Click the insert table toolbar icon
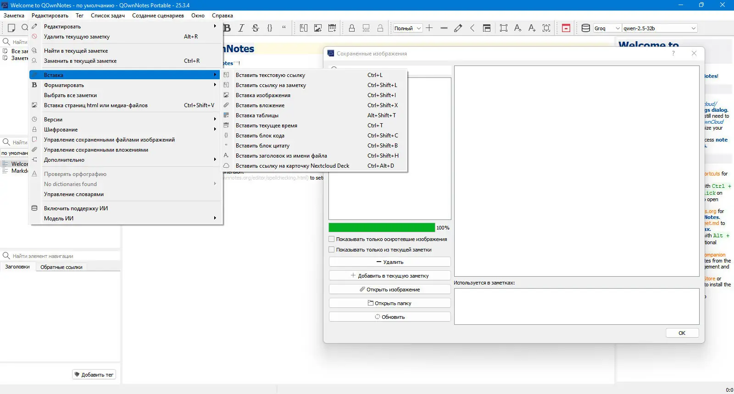This screenshot has width=734, height=394. 332,28
